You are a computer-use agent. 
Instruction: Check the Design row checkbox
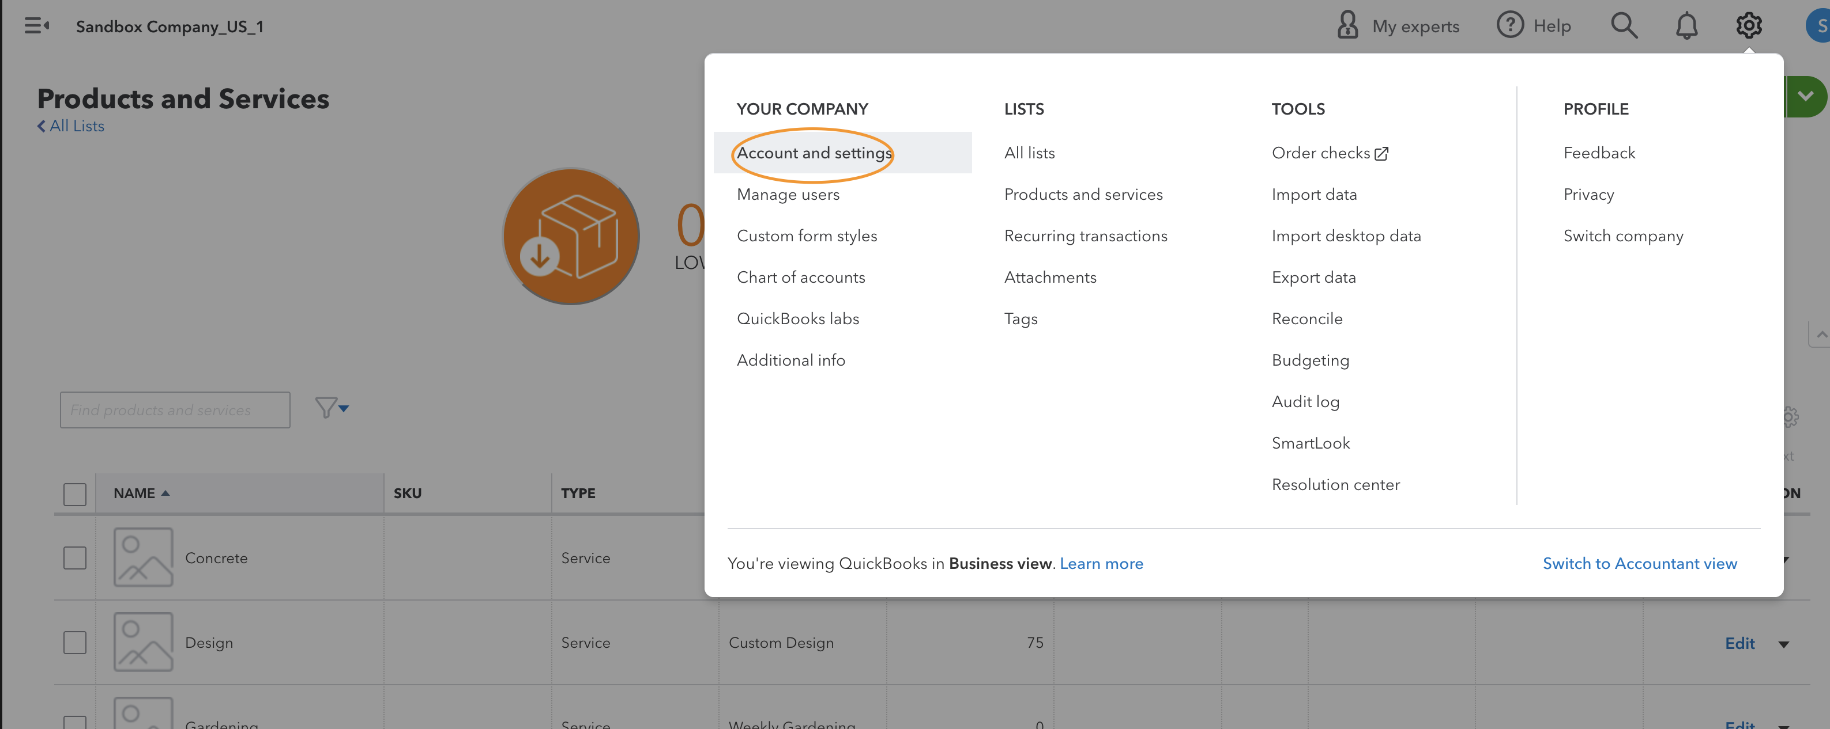74,643
